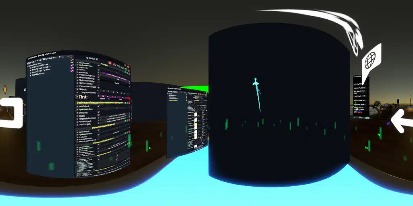The height and width of the screenshot is (206, 413).
Task: Toggle the FlipVertically checkbox
Action: point(98,84)
